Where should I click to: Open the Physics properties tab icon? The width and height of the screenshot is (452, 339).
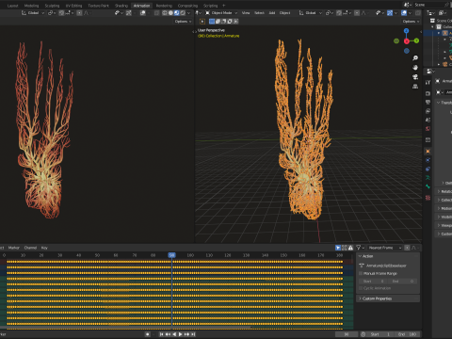[428, 160]
